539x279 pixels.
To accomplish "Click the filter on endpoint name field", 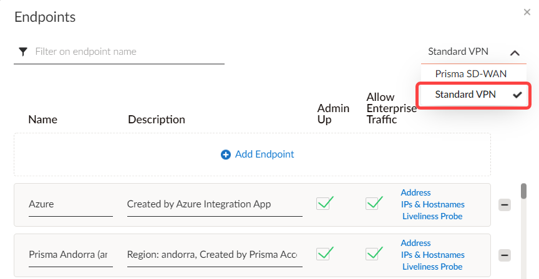I will coord(128,51).
